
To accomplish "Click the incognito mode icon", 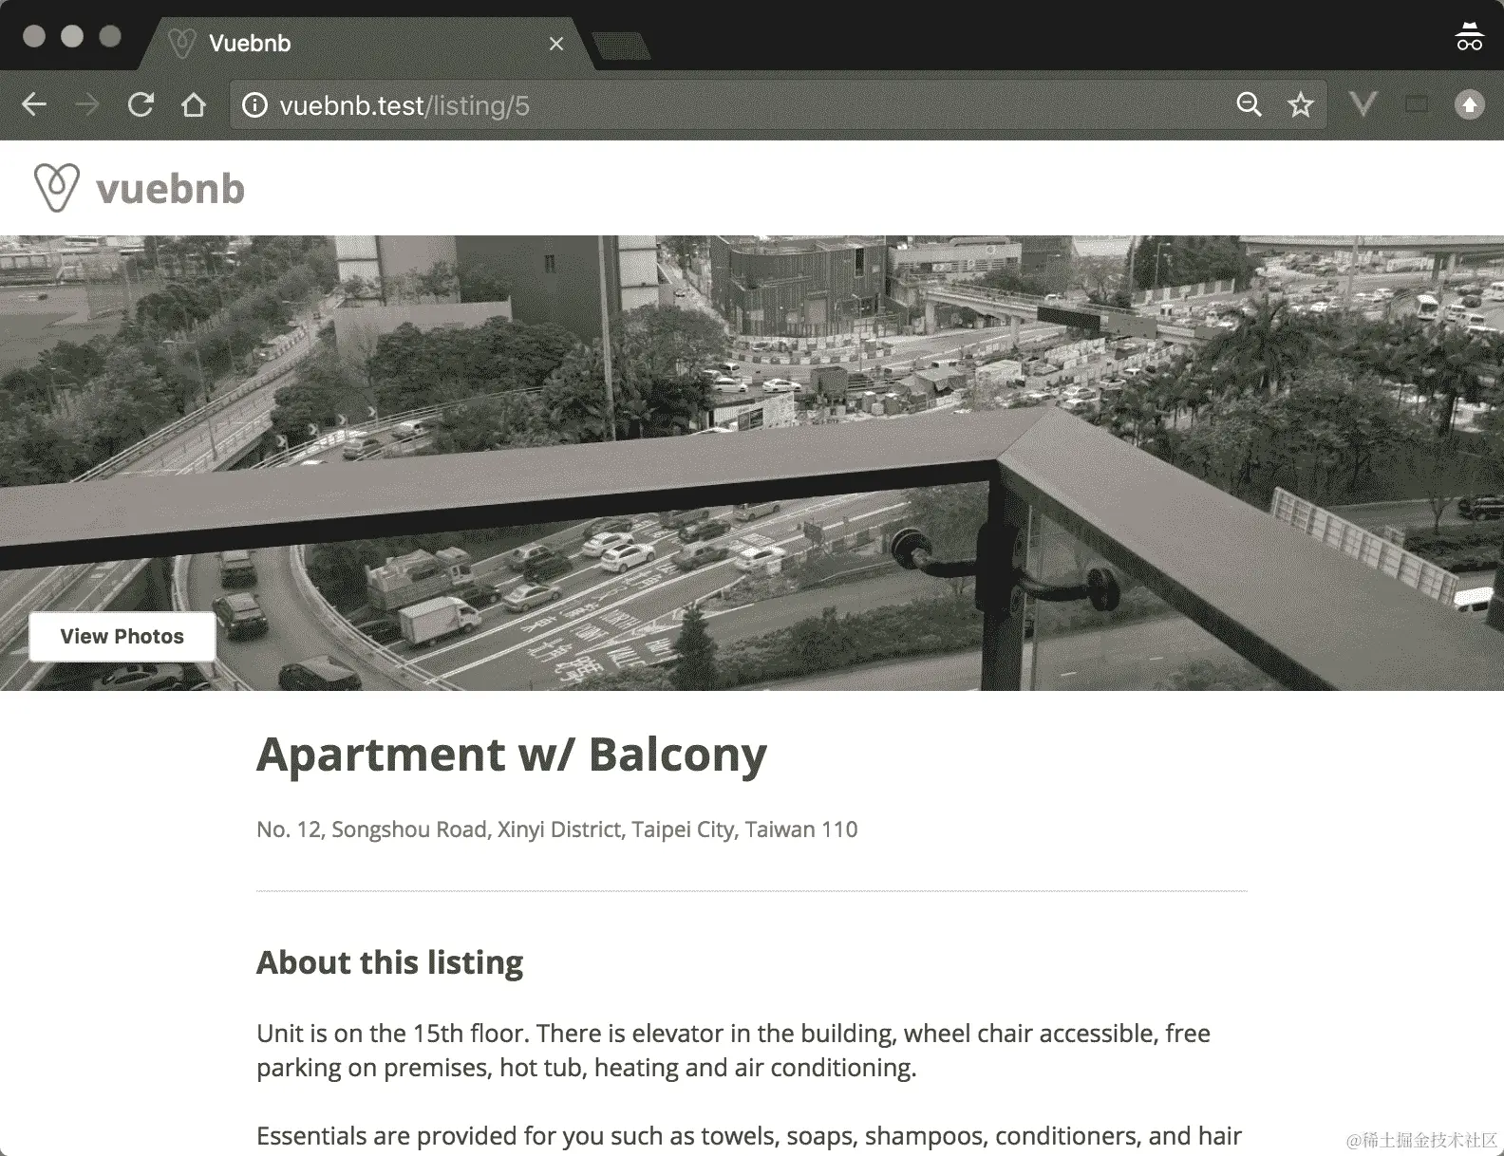I will 1469,36.
